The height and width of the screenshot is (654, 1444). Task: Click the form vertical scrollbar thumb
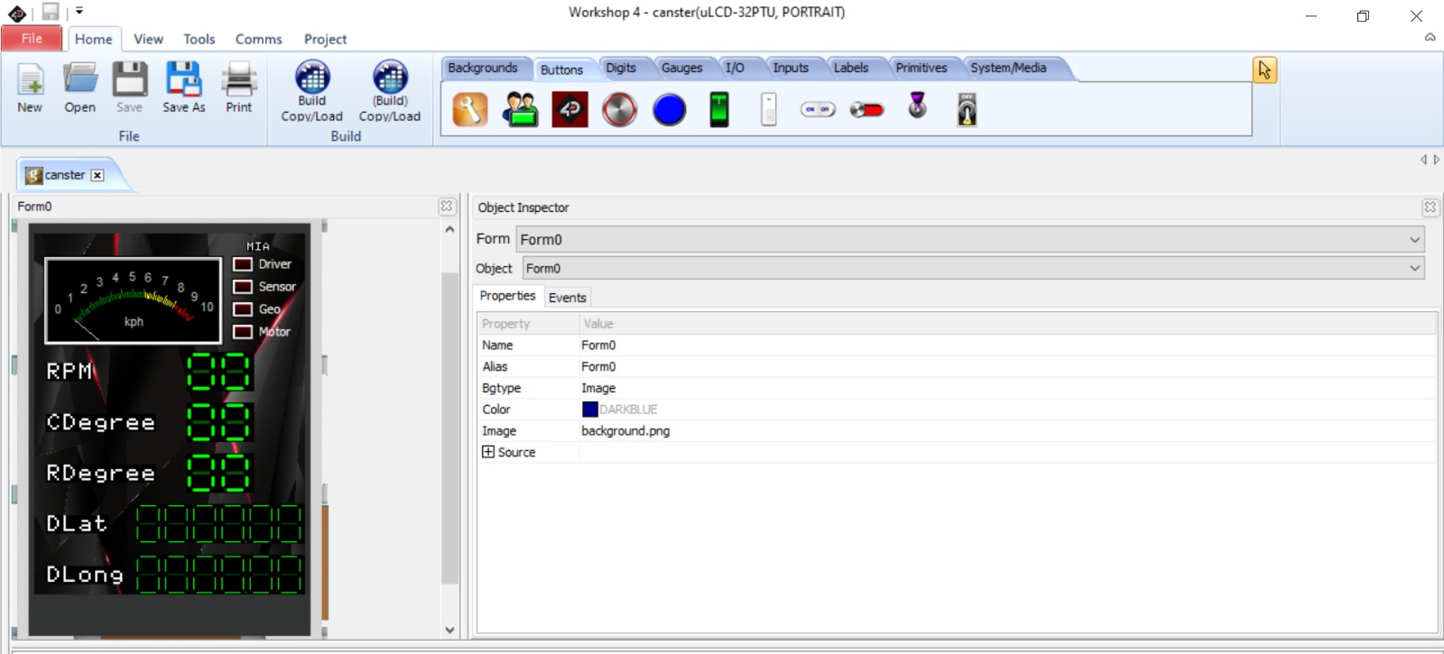[x=449, y=428]
